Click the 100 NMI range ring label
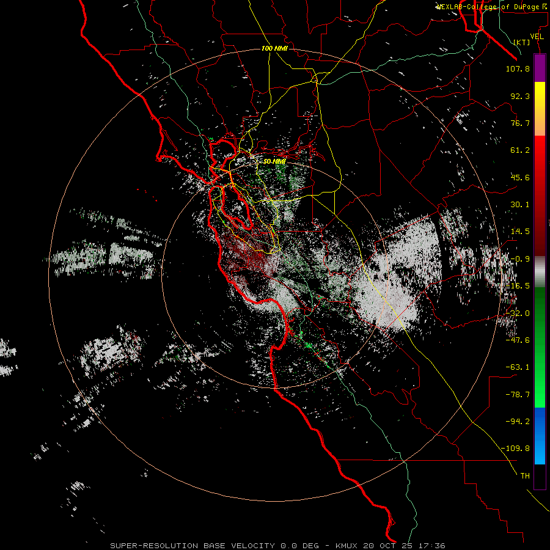Viewport: 550px width, 550px height. tap(274, 48)
